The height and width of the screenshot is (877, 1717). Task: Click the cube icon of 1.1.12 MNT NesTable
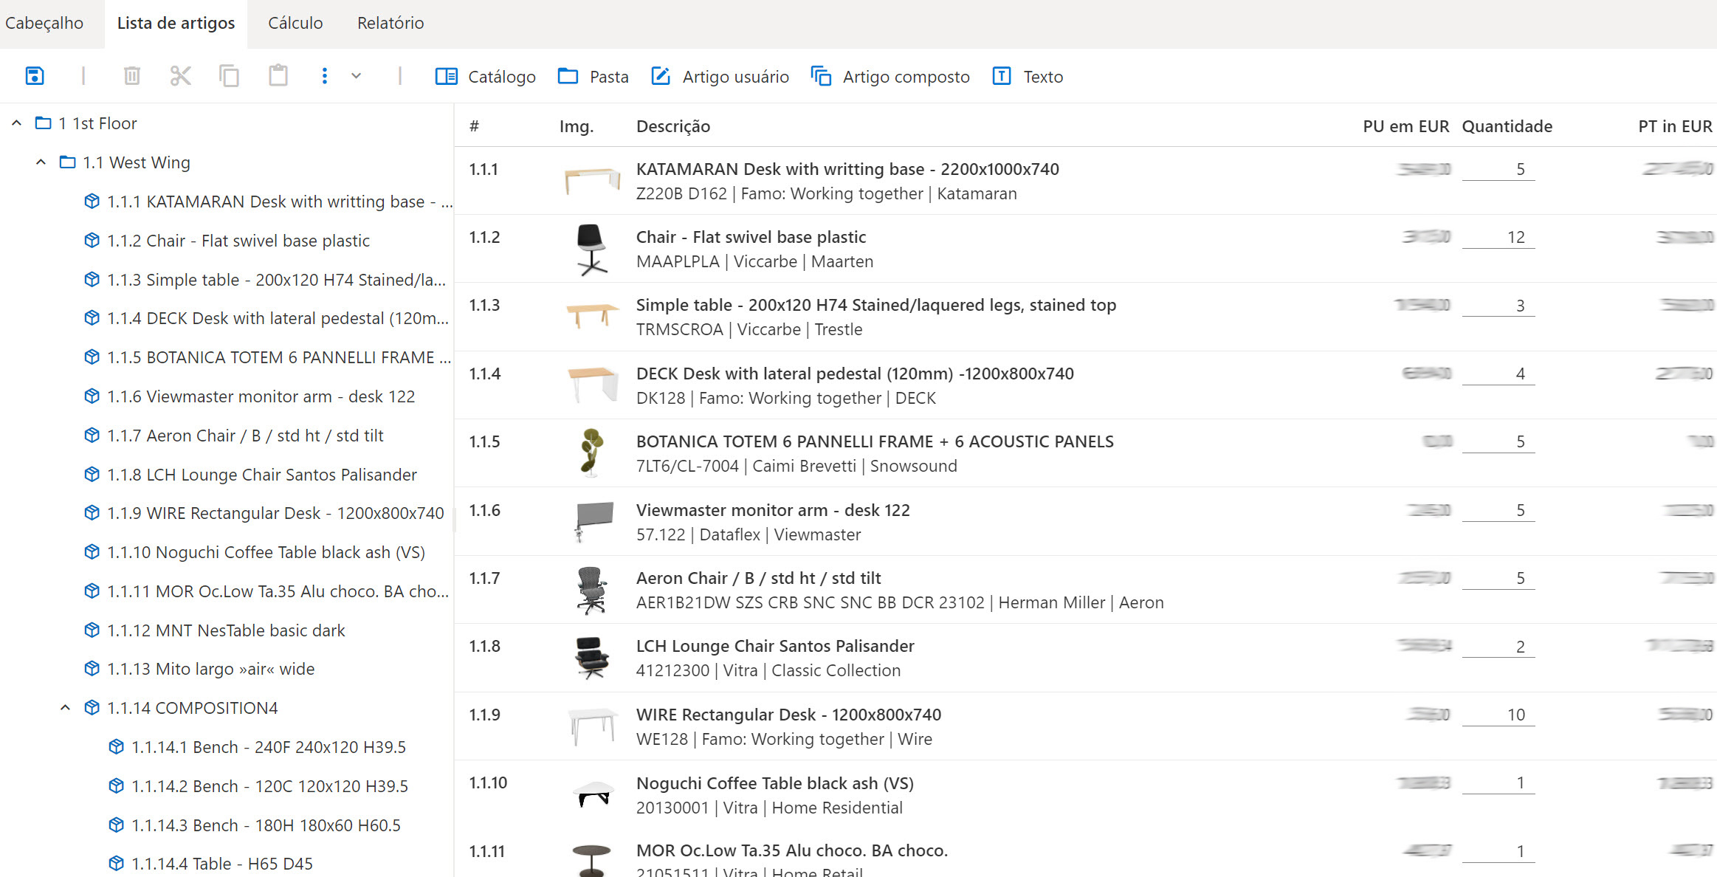coord(92,630)
